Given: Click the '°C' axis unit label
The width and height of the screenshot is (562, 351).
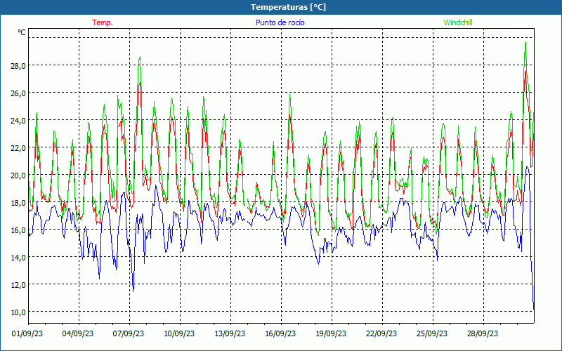Looking at the screenshot, I should [22, 32].
